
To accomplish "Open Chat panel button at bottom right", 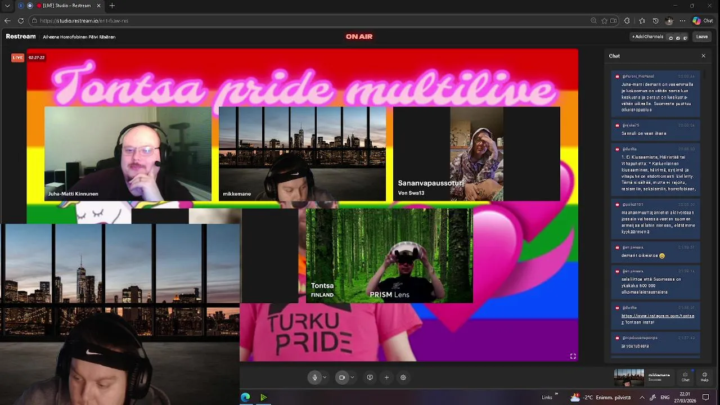I will click(x=685, y=377).
